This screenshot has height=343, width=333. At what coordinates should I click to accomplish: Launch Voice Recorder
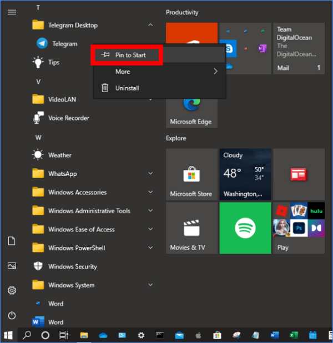pos(61,118)
